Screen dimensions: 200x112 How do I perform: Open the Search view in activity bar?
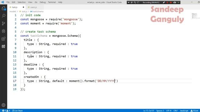pyautogui.click(x=3, y=16)
